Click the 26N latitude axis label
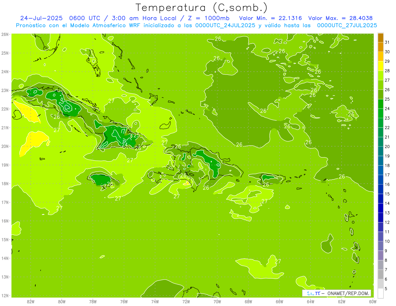 (5, 34)
